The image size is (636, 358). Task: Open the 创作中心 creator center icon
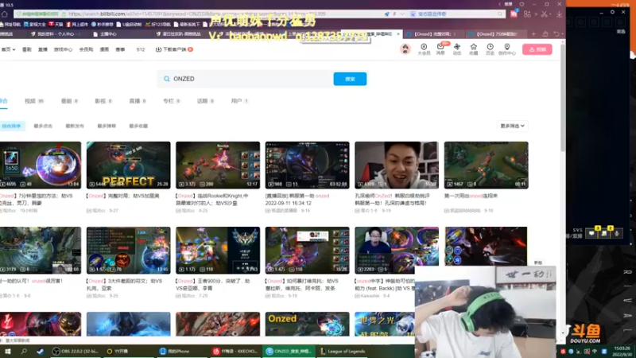click(507, 49)
